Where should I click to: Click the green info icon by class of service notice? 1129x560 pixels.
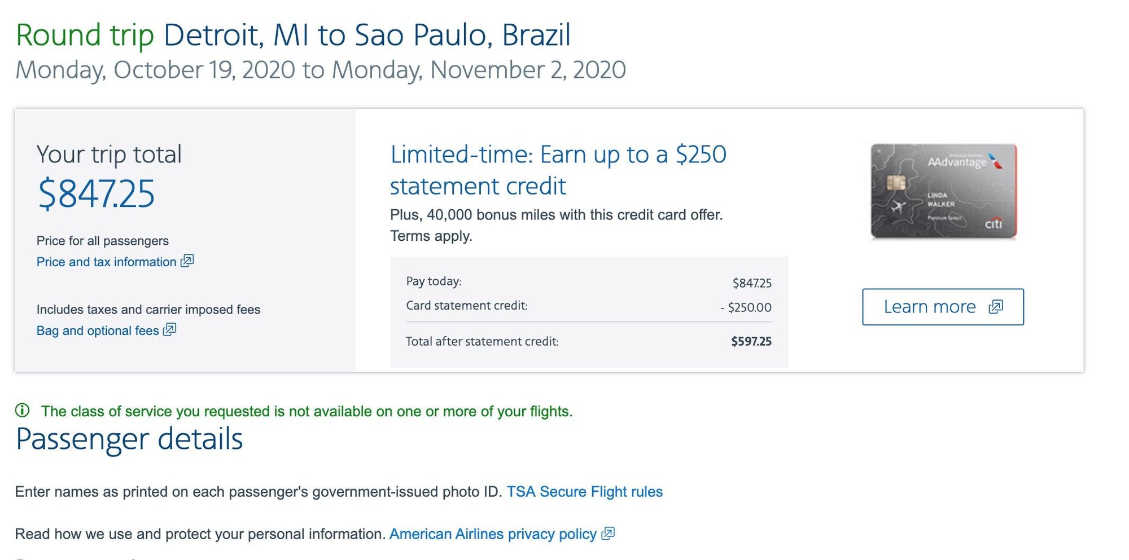tap(22, 410)
